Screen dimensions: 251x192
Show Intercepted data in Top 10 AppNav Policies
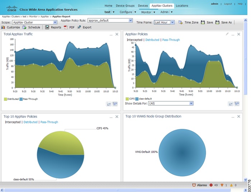coord(13,122)
